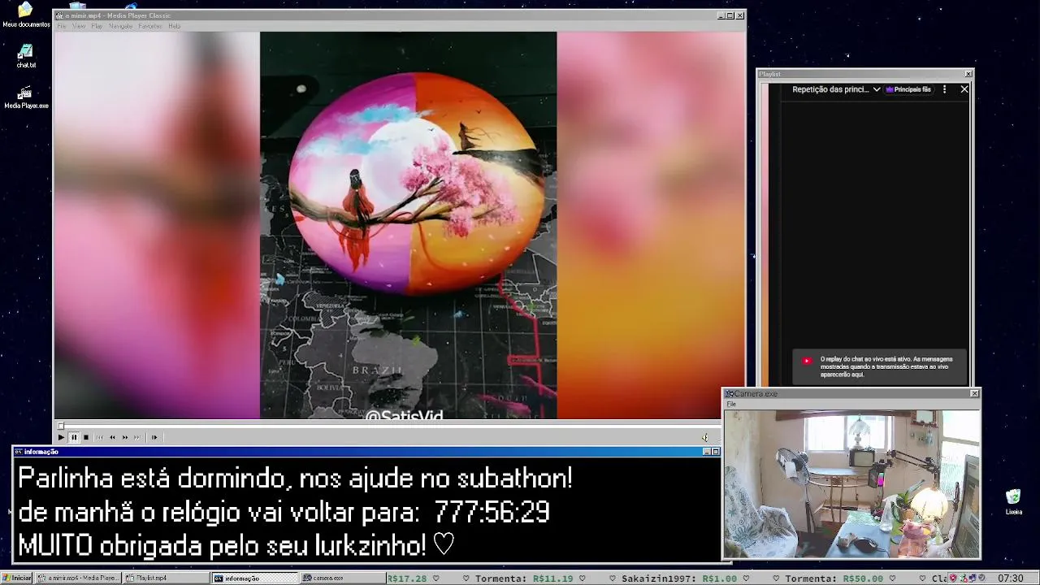Click the YouTube icon in chat replay notice

point(807,361)
